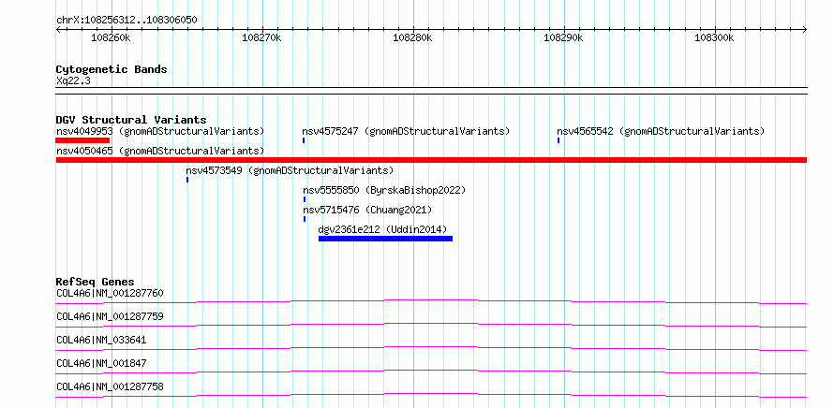Click the blue marker under nsv4575247
This screenshot has height=408, width=834.
304,140
